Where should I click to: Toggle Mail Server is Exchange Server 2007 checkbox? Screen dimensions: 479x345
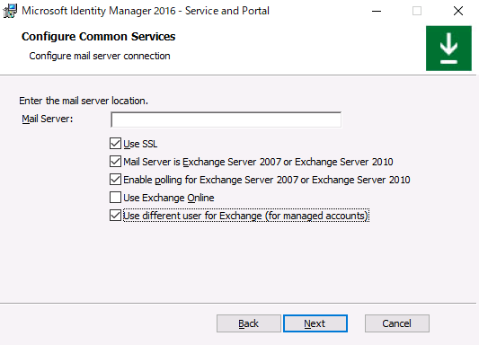click(x=115, y=162)
